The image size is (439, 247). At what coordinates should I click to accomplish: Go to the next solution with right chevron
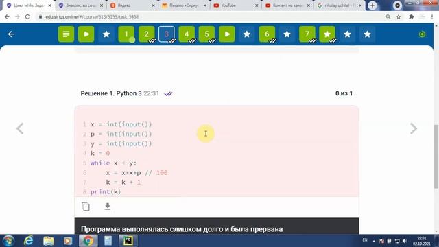414,128
